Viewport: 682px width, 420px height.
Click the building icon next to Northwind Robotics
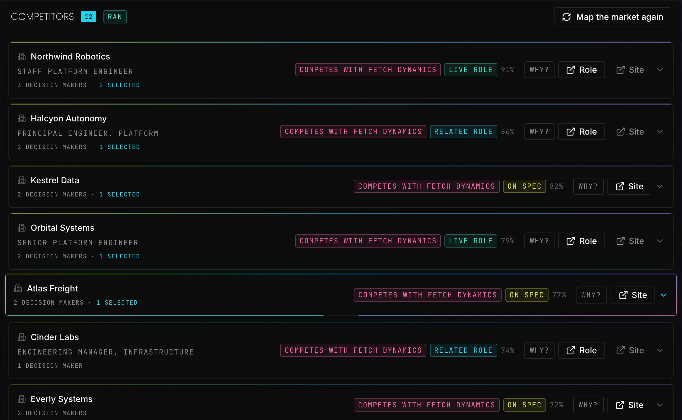tap(22, 56)
